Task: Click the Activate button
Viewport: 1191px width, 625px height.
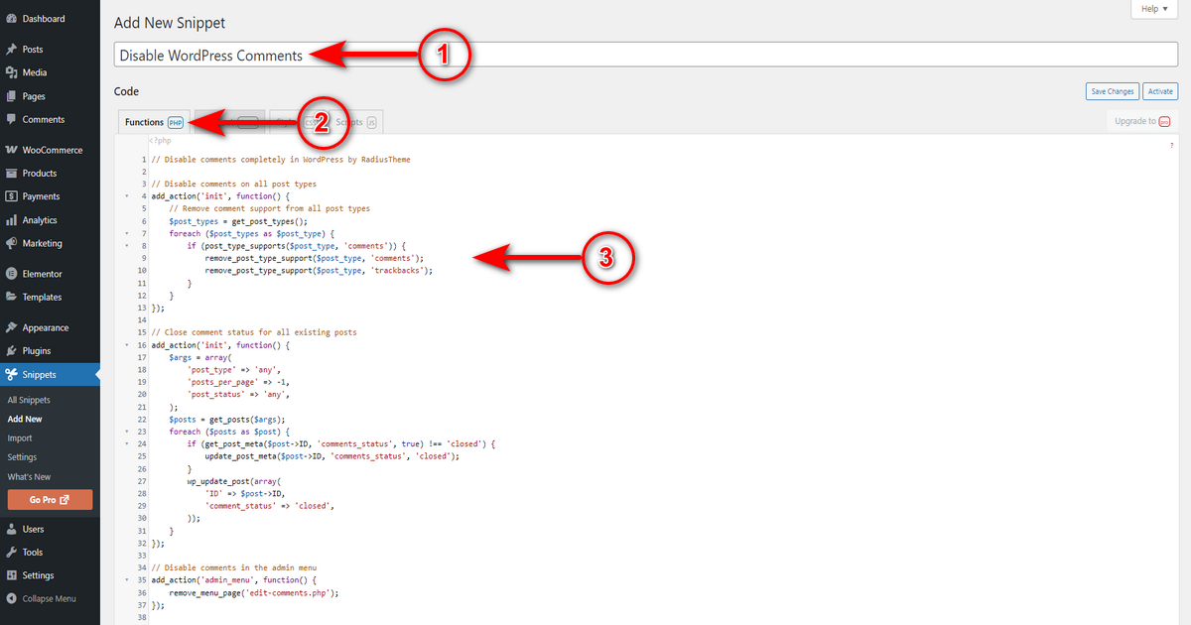Action: click(1160, 91)
